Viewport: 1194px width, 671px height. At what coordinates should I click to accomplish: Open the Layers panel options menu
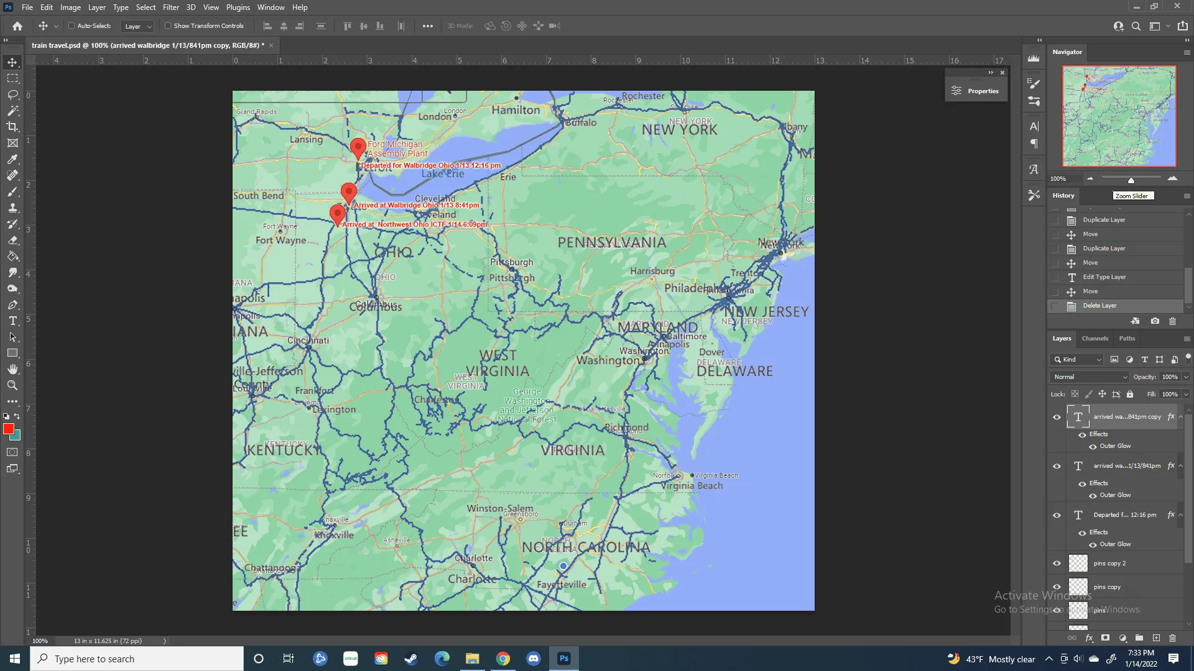coord(1187,339)
